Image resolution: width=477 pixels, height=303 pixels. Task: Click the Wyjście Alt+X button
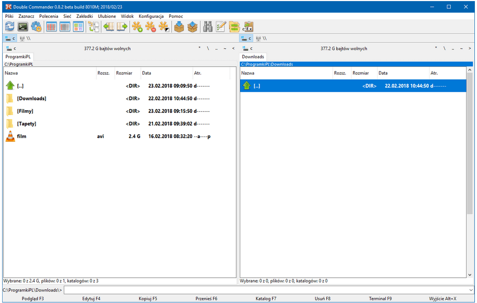click(x=443, y=298)
